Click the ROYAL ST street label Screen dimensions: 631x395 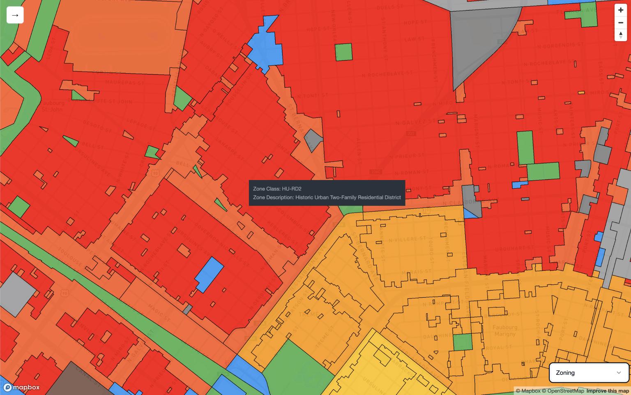click(x=499, y=348)
